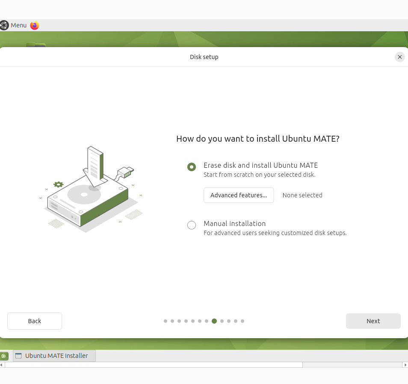
Task: Click the Ubuntu MATE Installer taskbar entry
Action: (54, 356)
